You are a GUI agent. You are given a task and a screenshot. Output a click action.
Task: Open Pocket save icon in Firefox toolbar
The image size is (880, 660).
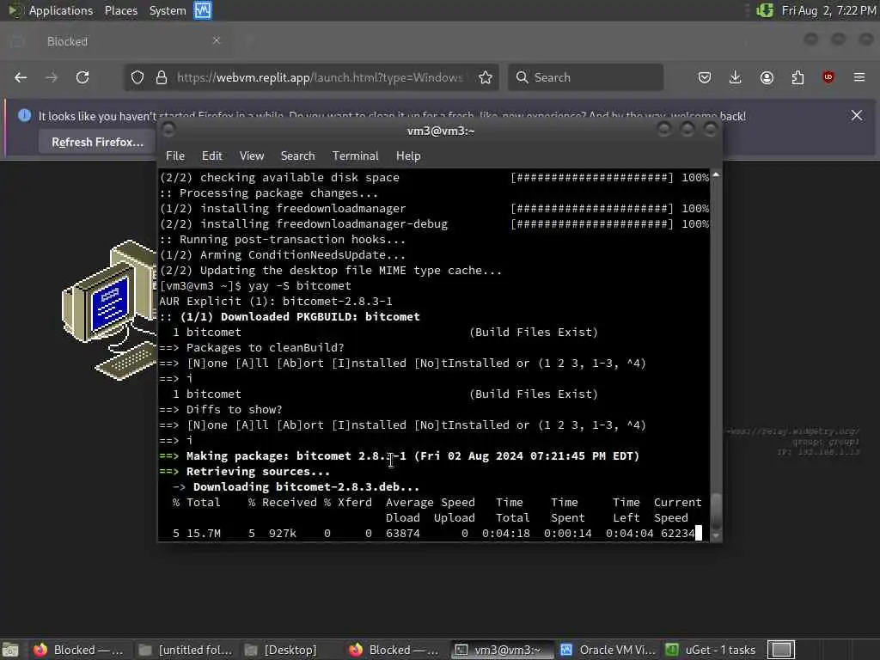tap(705, 77)
